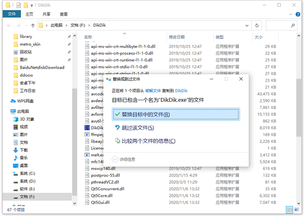This screenshot has width=304, height=216.
Task: Open recent locations dropdown arrow
Action: 26,25
